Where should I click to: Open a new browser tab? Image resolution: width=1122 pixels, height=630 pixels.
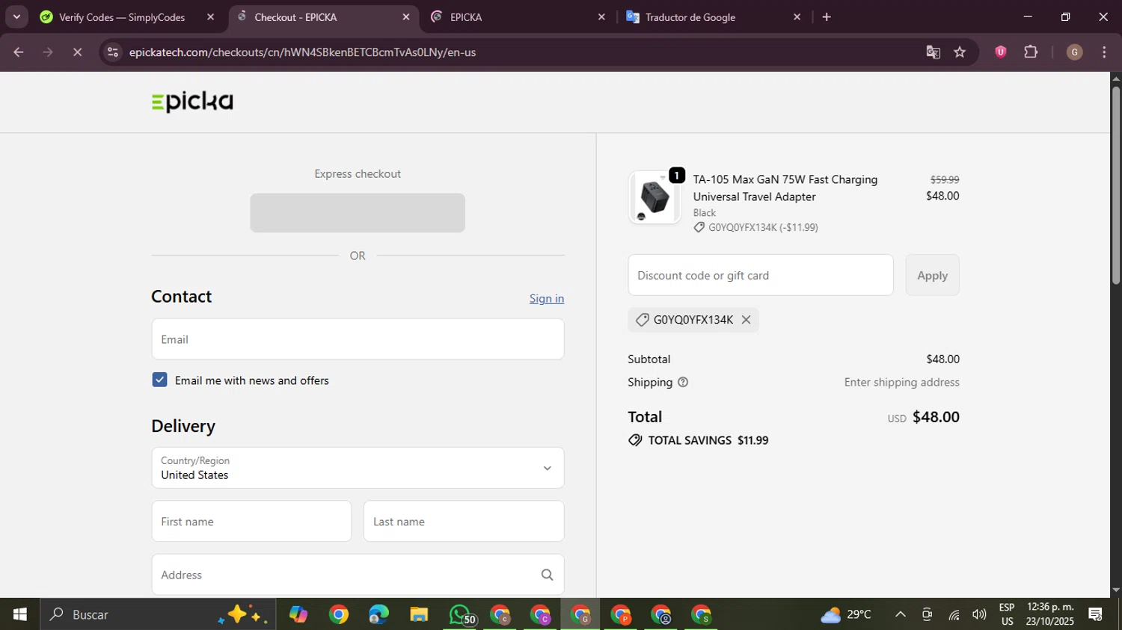click(827, 17)
